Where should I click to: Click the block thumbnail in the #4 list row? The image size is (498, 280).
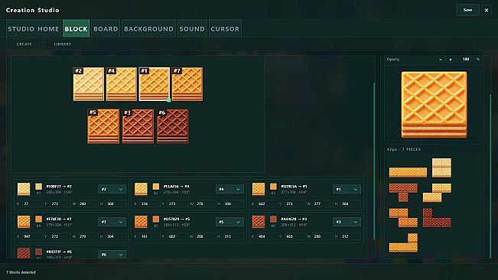(141, 189)
